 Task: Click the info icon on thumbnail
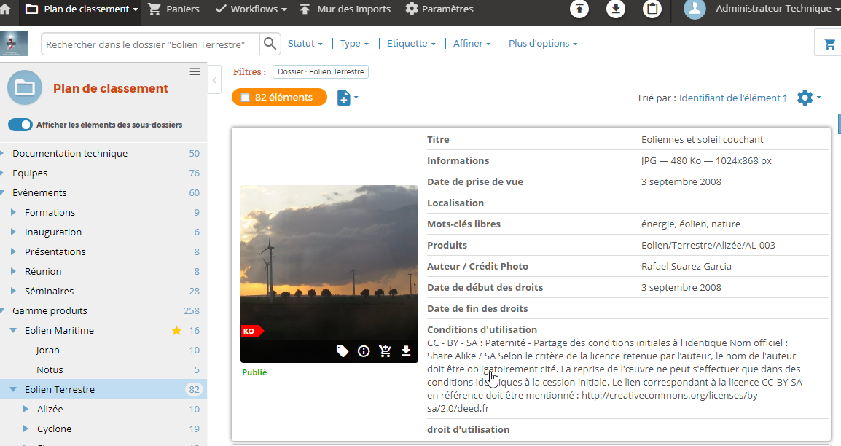pos(364,351)
